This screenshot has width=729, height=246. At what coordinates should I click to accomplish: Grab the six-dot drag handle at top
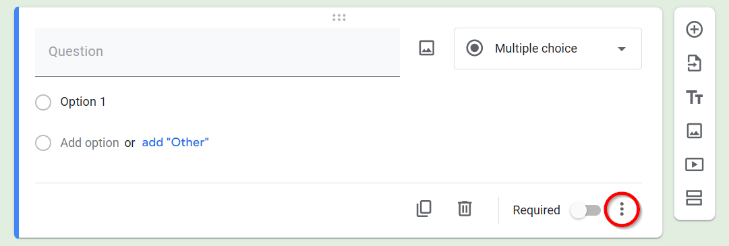click(x=339, y=18)
